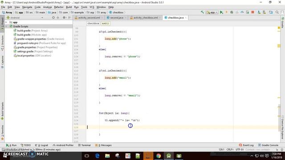Switch to activity_checkbox.xml editor tab
The width and height of the screenshot is (285, 160).
[146, 18]
